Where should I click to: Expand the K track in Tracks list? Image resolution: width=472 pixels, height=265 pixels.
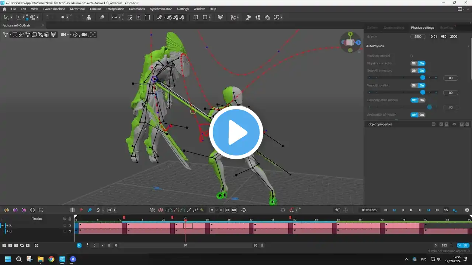[7, 226]
